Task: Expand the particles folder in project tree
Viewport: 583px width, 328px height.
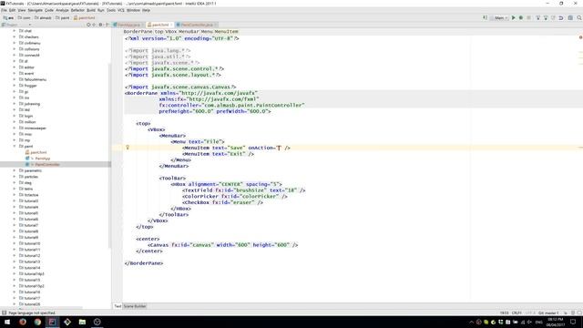Action: [x=15, y=177]
